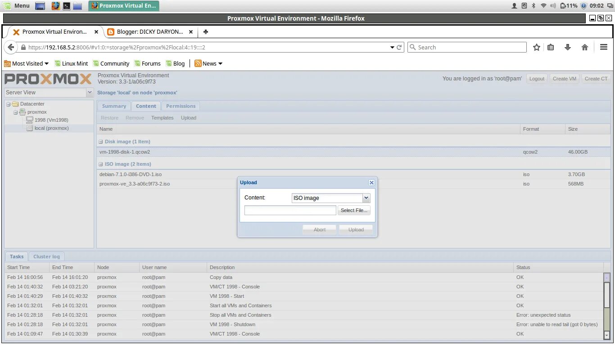The height and width of the screenshot is (345, 615).
Task: Close the Upload dialog with X
Action: click(x=371, y=182)
